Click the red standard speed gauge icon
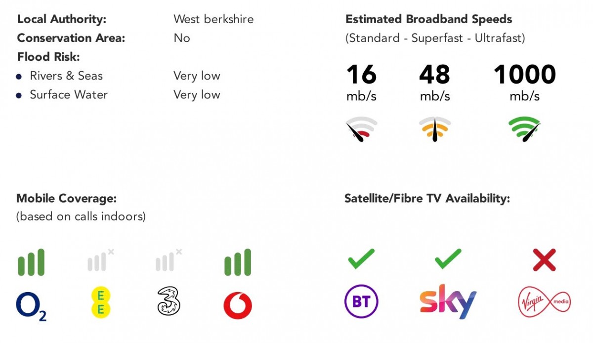The image size is (593, 343). 361,129
